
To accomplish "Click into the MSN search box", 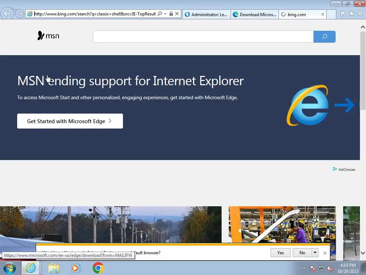I will tap(203, 37).
